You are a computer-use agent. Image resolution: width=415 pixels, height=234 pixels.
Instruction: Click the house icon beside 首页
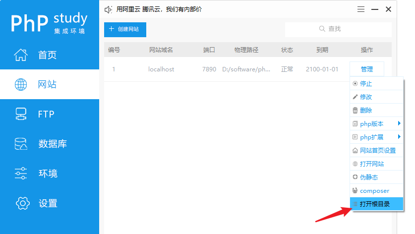21,55
